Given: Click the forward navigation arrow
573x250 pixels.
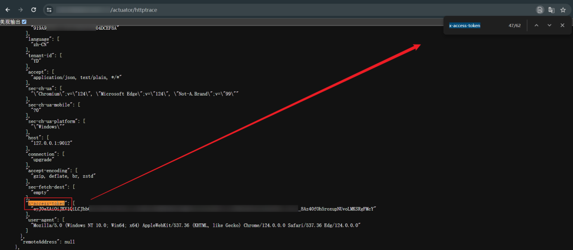Looking at the screenshot, I should point(21,10).
